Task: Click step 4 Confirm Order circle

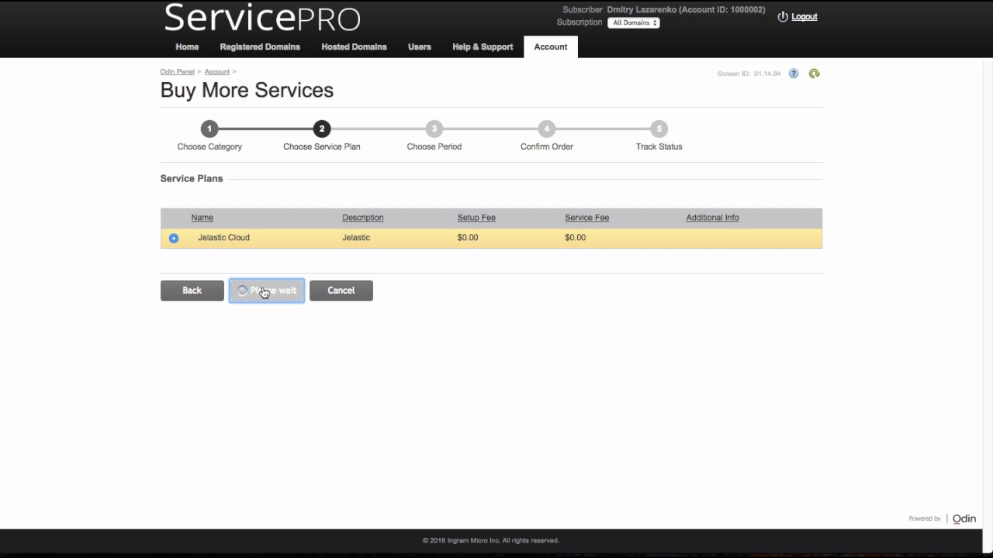Action: 547,129
